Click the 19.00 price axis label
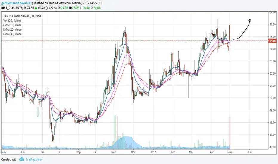278x164 pixels. coord(273,110)
